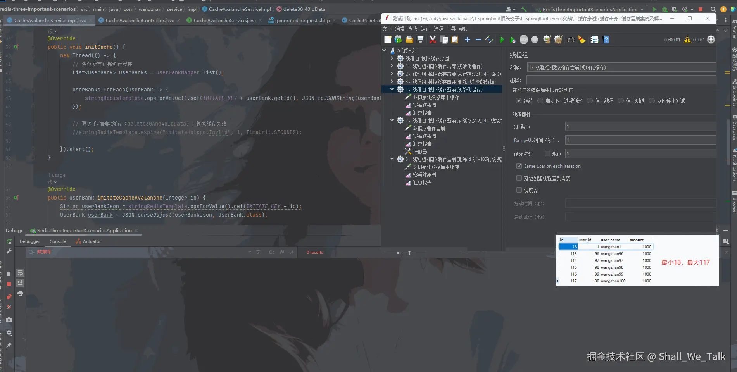The width and height of the screenshot is (737, 372).
Task: Click the JMeter Shutdown icon
Action: click(535, 40)
